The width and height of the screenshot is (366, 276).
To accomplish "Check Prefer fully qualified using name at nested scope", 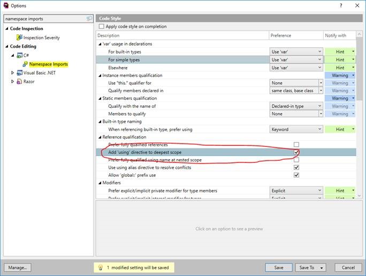I will pos(296,160).
